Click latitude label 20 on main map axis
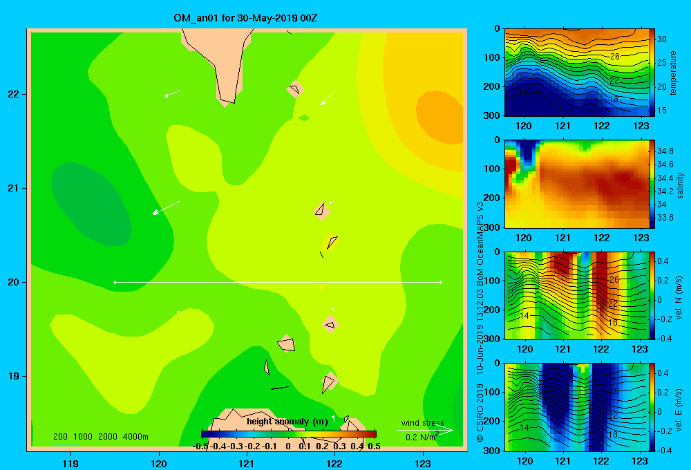 click(x=14, y=282)
